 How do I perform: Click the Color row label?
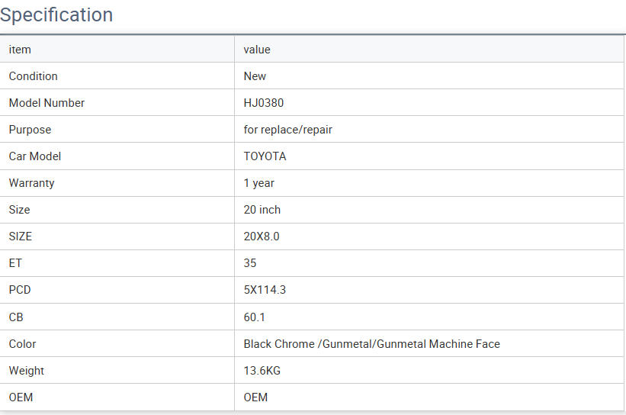(x=22, y=344)
